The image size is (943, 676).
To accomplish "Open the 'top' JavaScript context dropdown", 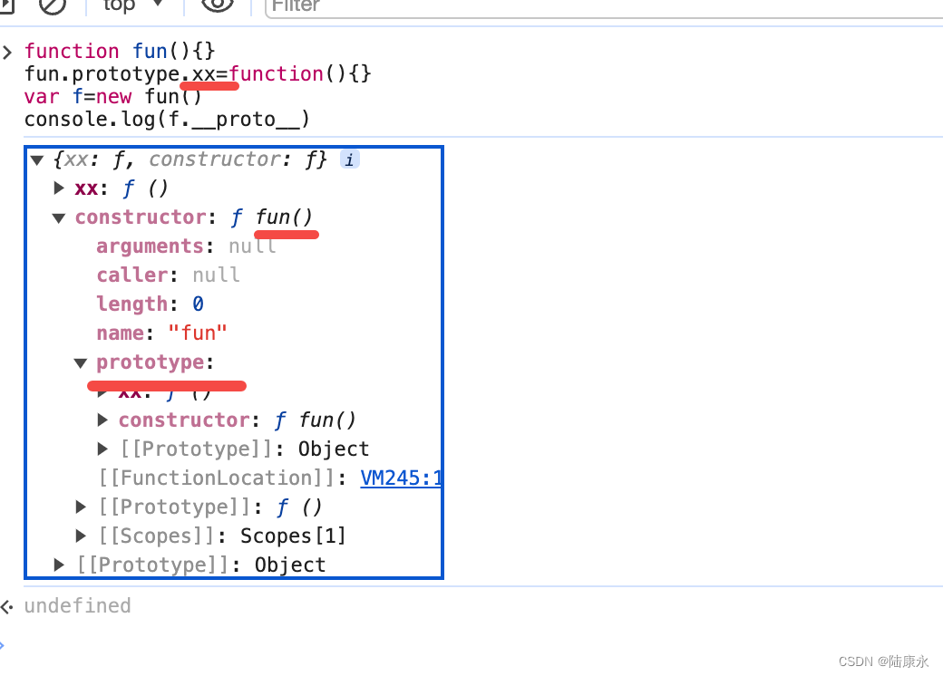I will (x=132, y=5).
